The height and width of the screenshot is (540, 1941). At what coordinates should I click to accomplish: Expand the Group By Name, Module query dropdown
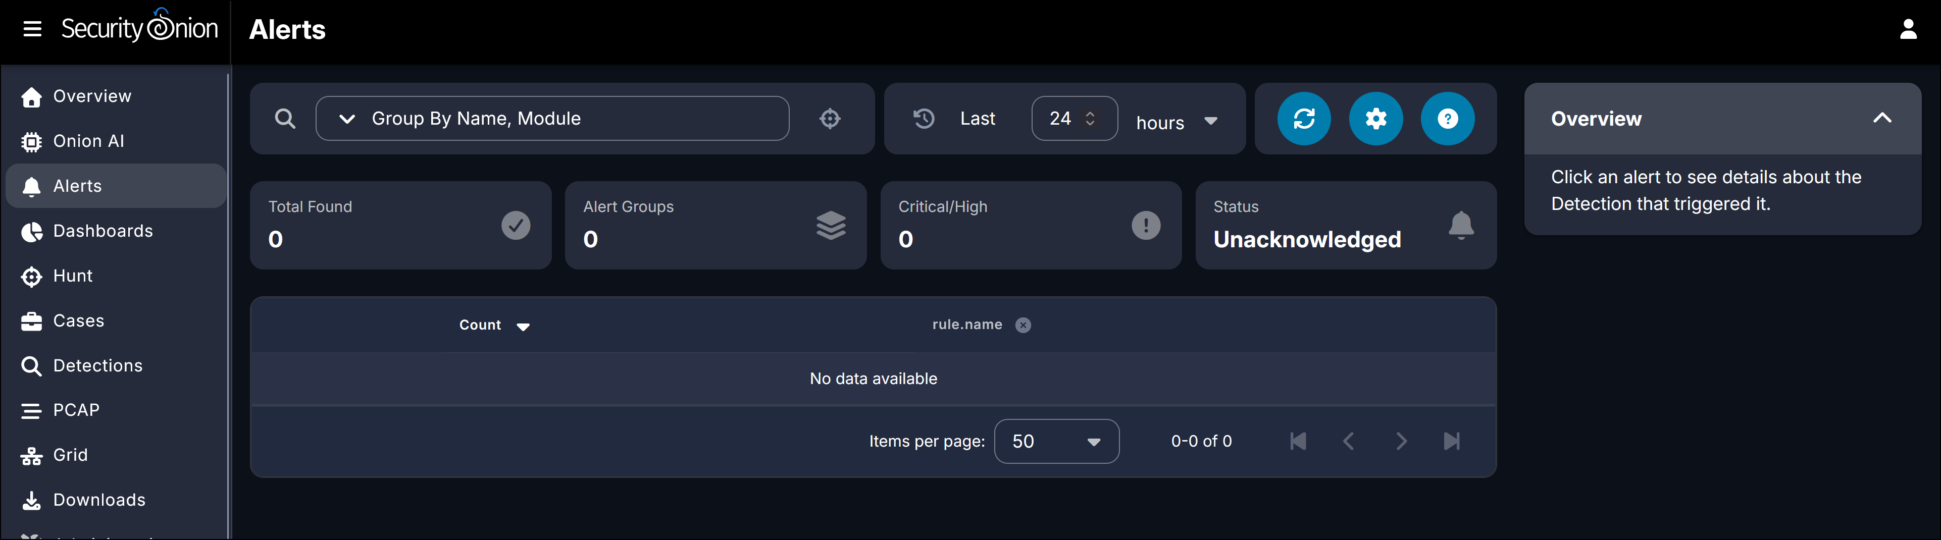point(346,118)
